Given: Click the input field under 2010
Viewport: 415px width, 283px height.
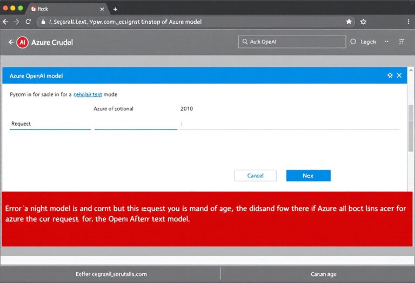Looking at the screenshot, I should (x=289, y=124).
